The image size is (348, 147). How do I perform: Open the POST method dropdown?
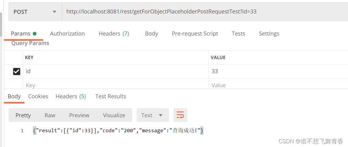(x=35, y=12)
